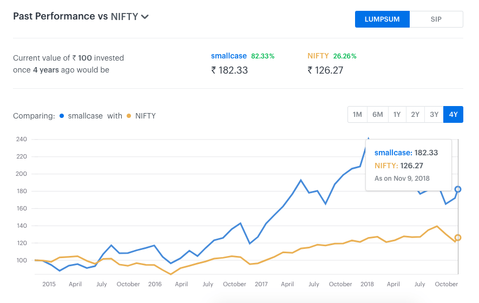Click the orange NIFTY label above ₹ 126.27
The image size is (479, 303).
(318, 56)
